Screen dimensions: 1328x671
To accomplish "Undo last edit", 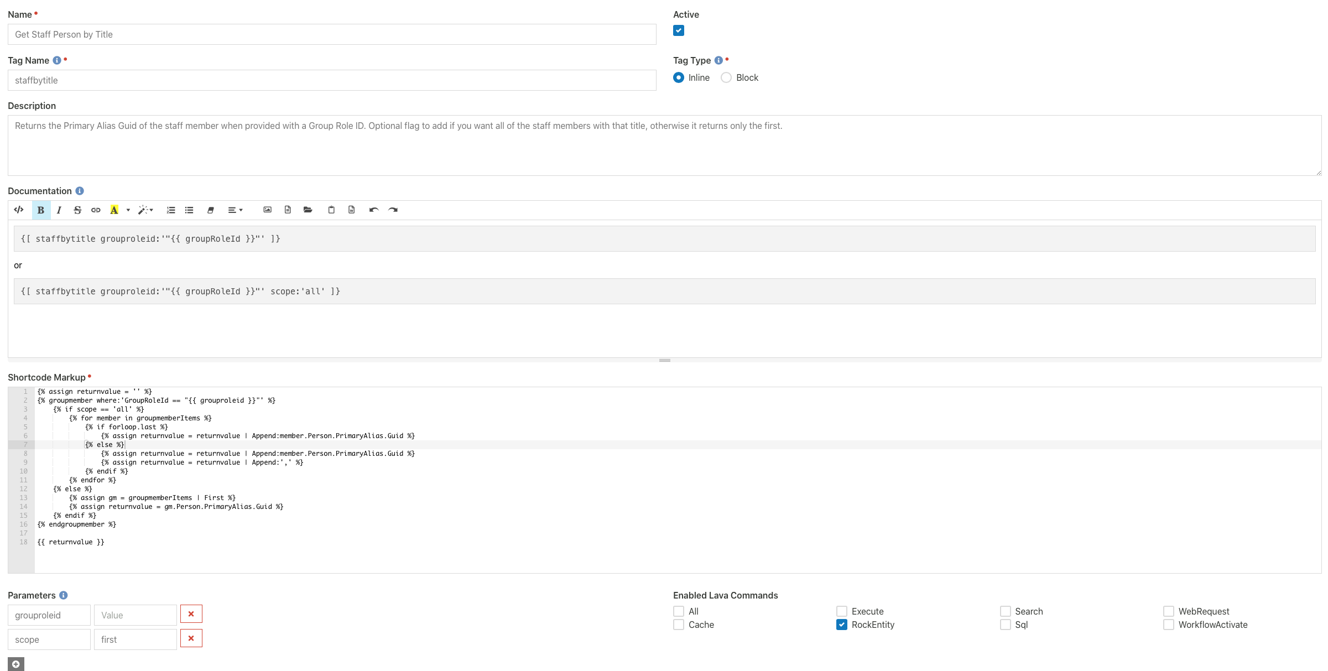I will 374,210.
